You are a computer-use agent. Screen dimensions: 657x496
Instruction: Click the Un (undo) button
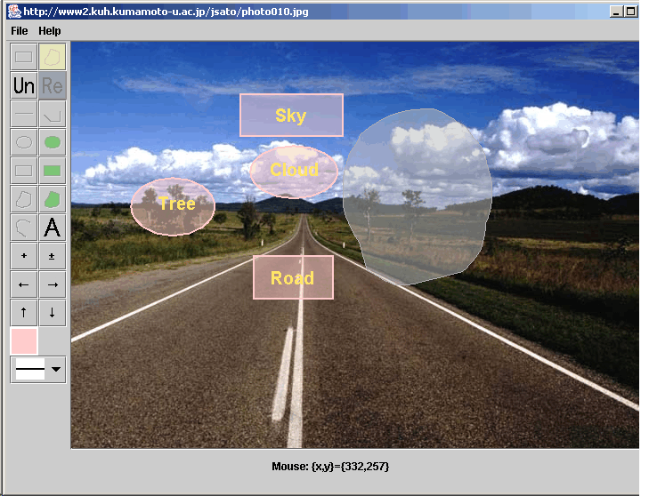(x=23, y=85)
